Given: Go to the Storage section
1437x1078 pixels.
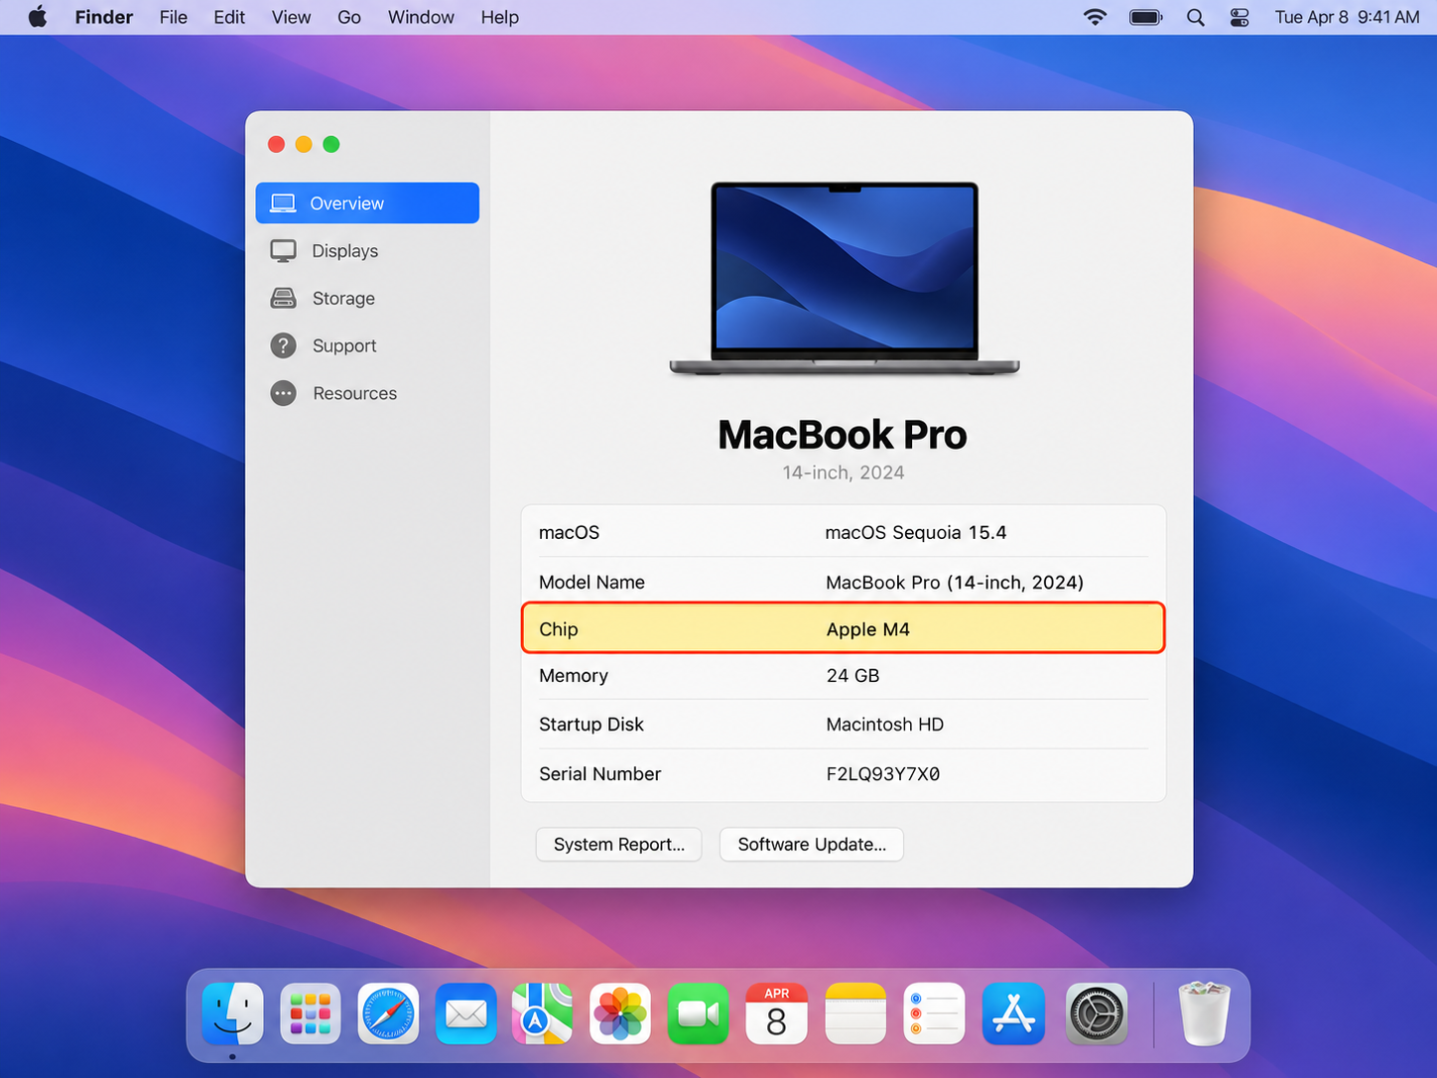Looking at the screenshot, I should pos(367,298).
